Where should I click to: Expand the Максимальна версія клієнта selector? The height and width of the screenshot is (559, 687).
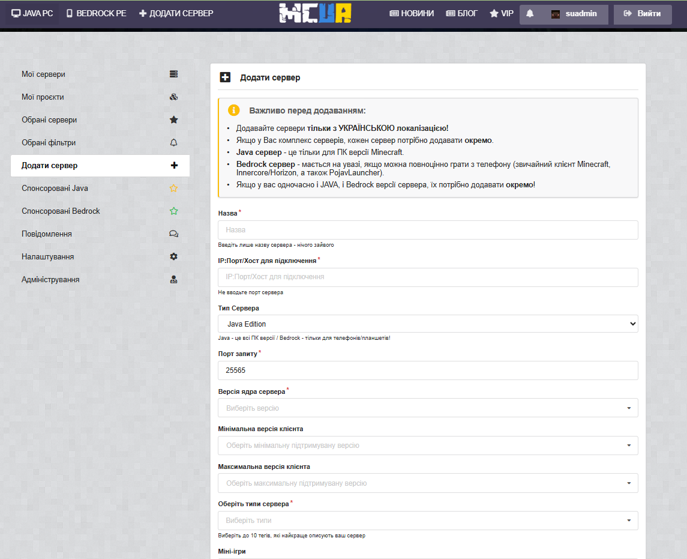427,483
